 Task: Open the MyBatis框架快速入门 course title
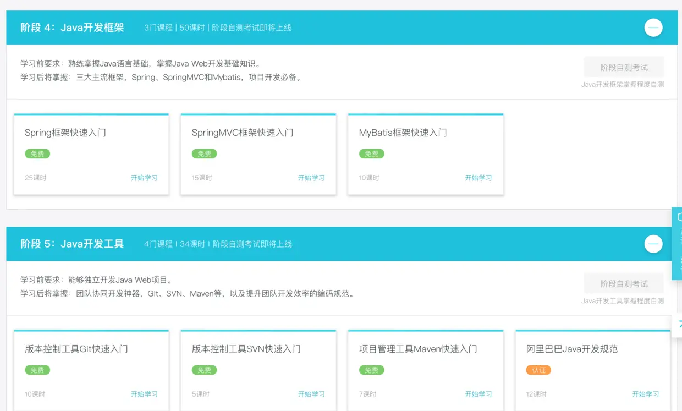[403, 133]
